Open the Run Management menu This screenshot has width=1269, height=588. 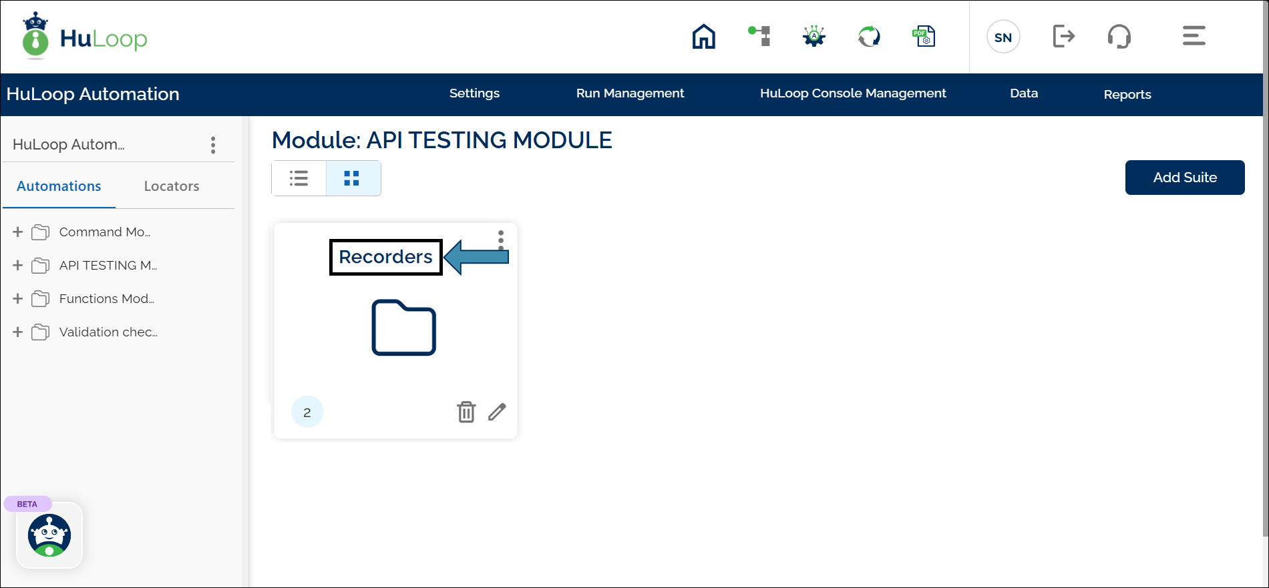tap(630, 93)
